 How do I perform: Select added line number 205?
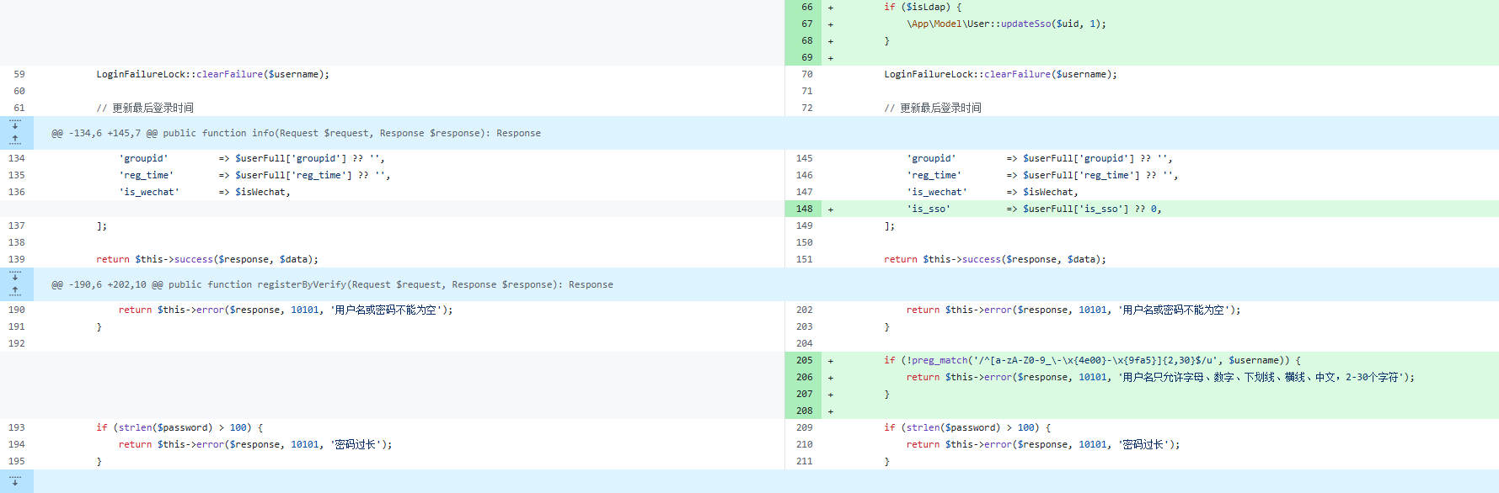click(x=805, y=360)
